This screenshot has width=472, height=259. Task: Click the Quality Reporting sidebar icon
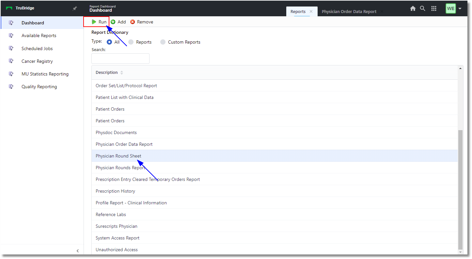coord(11,87)
